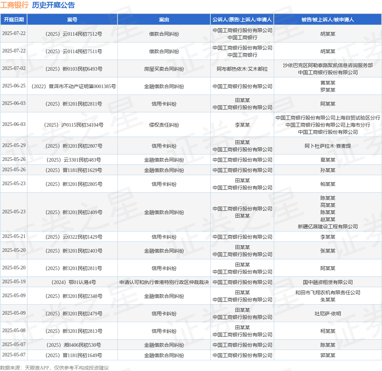This screenshot has width=382, height=371.
Task: Click the 数据来源:天眼查APP footer note
Action: tap(54, 367)
